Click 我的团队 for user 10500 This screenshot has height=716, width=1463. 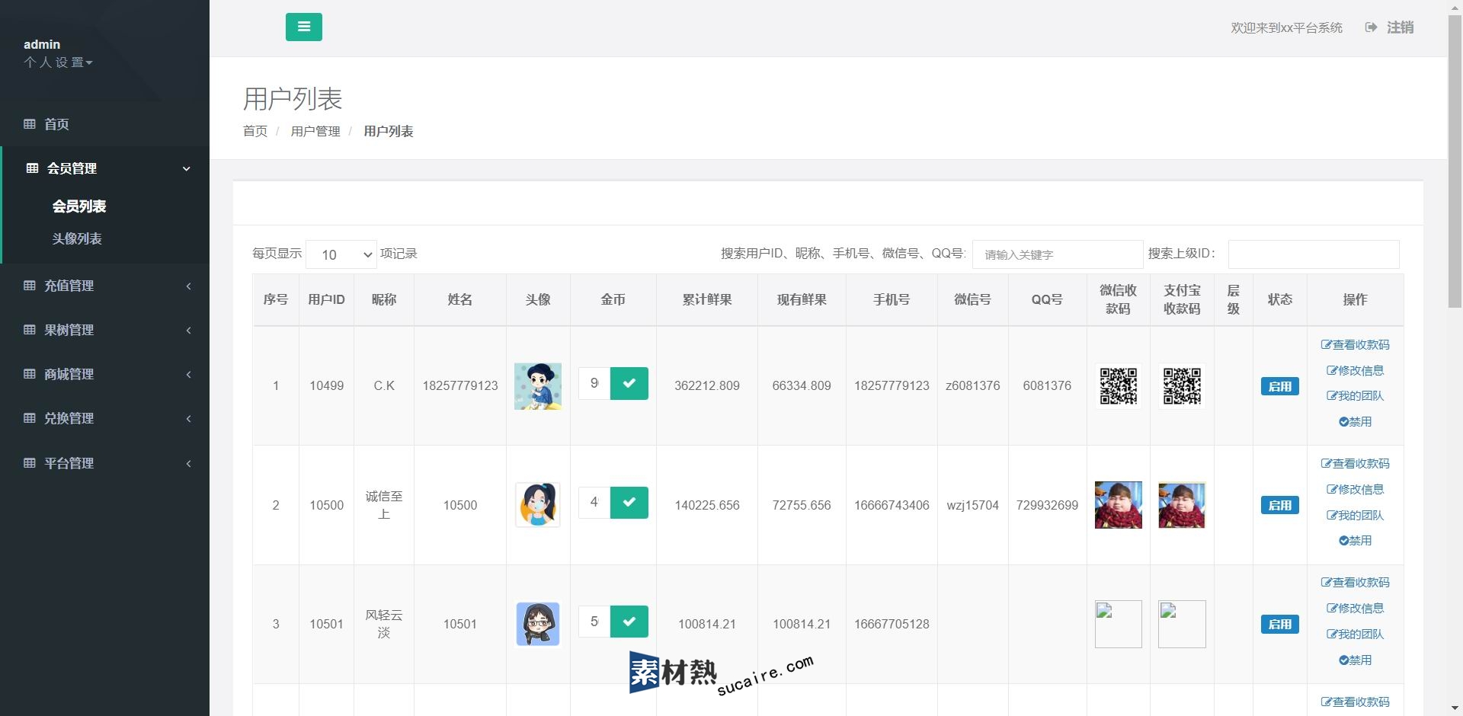[x=1355, y=515]
